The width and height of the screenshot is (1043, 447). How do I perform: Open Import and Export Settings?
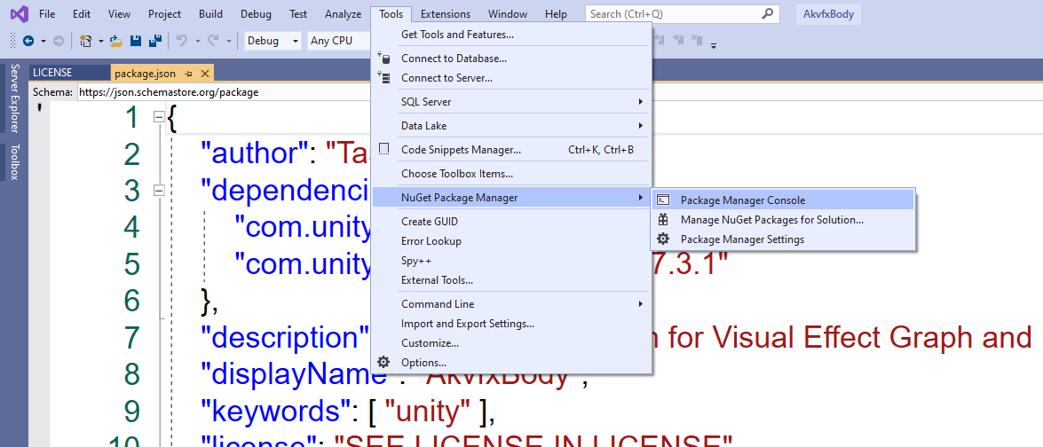[511, 324]
